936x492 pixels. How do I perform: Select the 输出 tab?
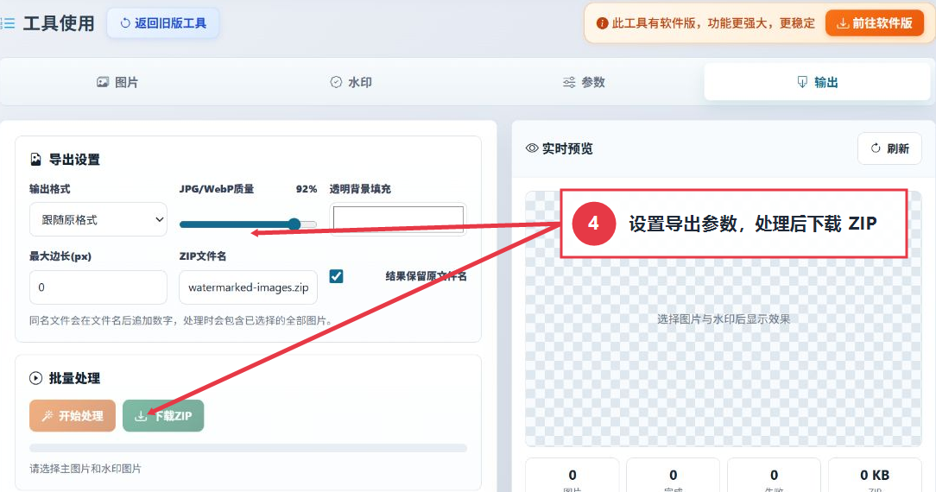(x=817, y=82)
